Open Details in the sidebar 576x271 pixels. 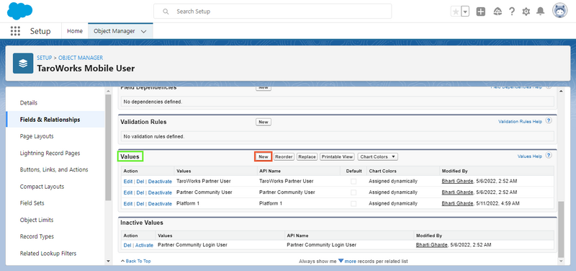29,103
